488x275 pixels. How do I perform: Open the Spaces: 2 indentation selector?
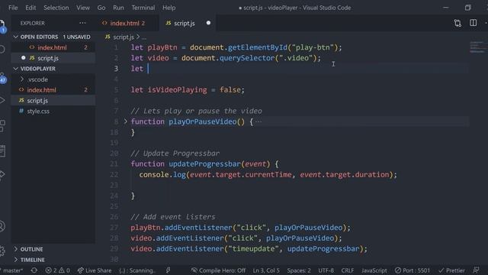coord(299,270)
